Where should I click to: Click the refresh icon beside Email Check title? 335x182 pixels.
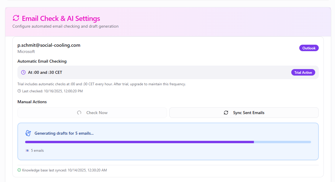coord(16,18)
